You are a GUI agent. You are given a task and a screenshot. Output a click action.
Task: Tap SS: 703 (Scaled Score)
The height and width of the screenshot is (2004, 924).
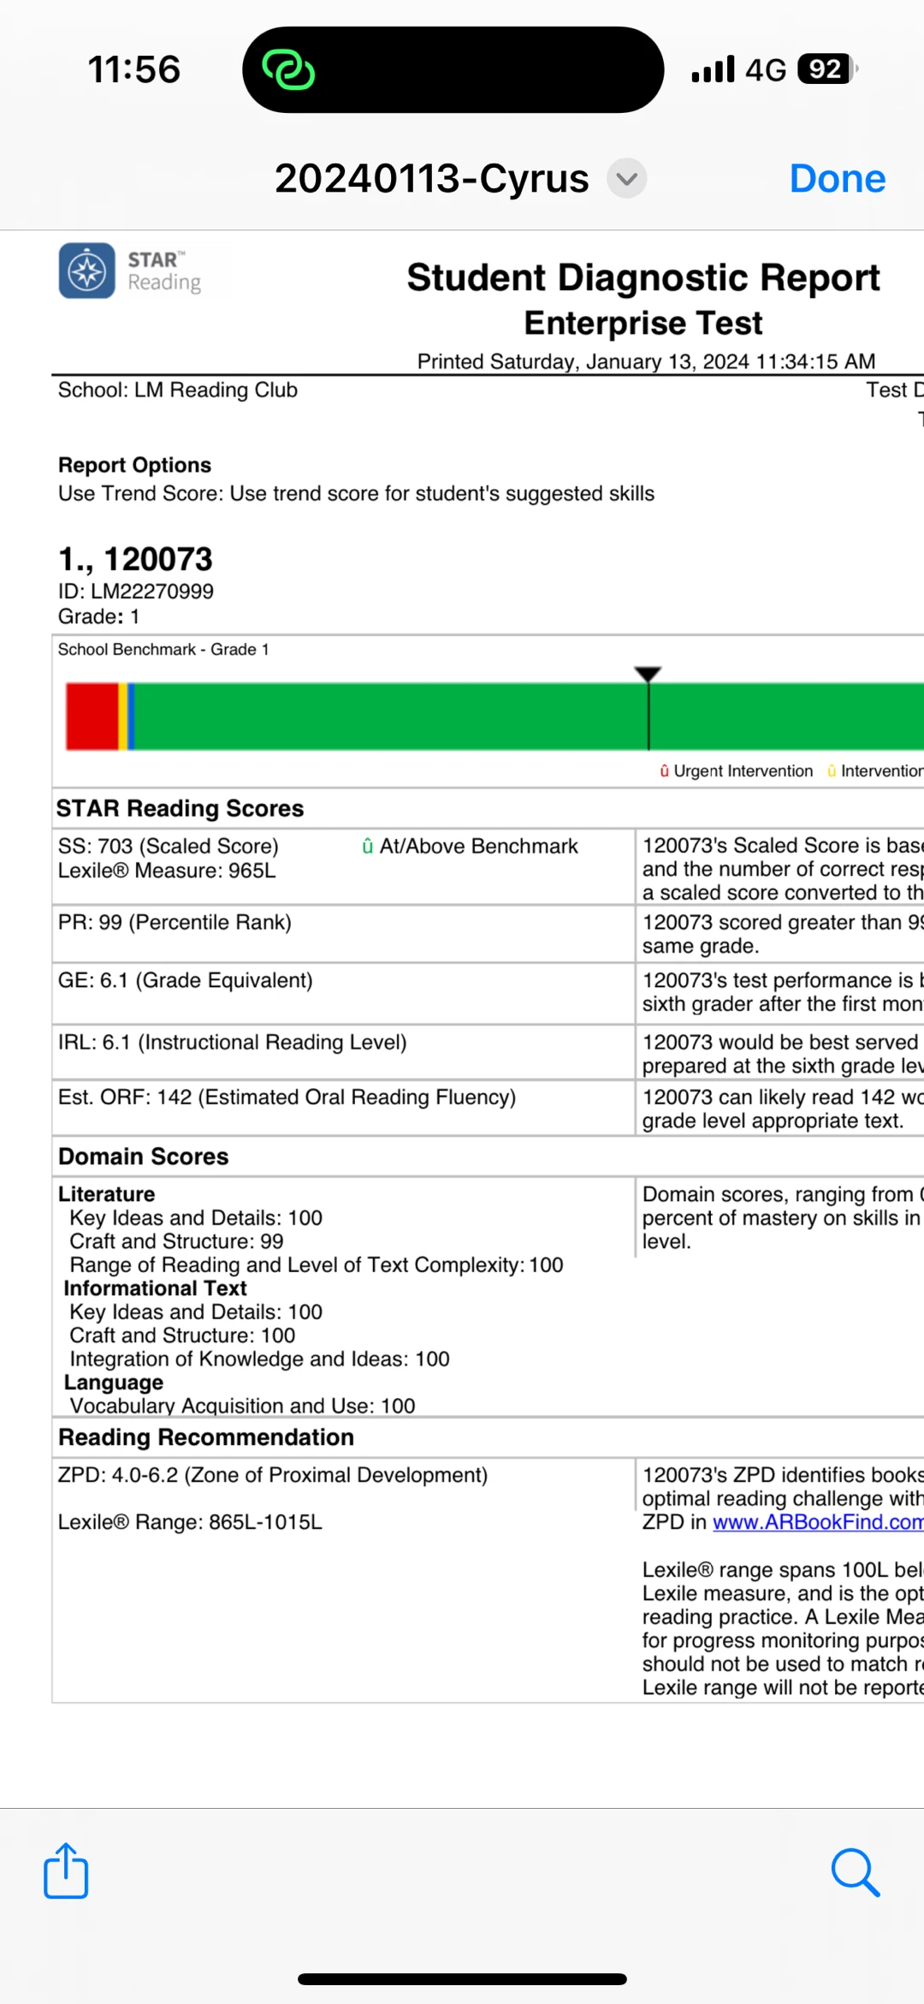click(169, 846)
